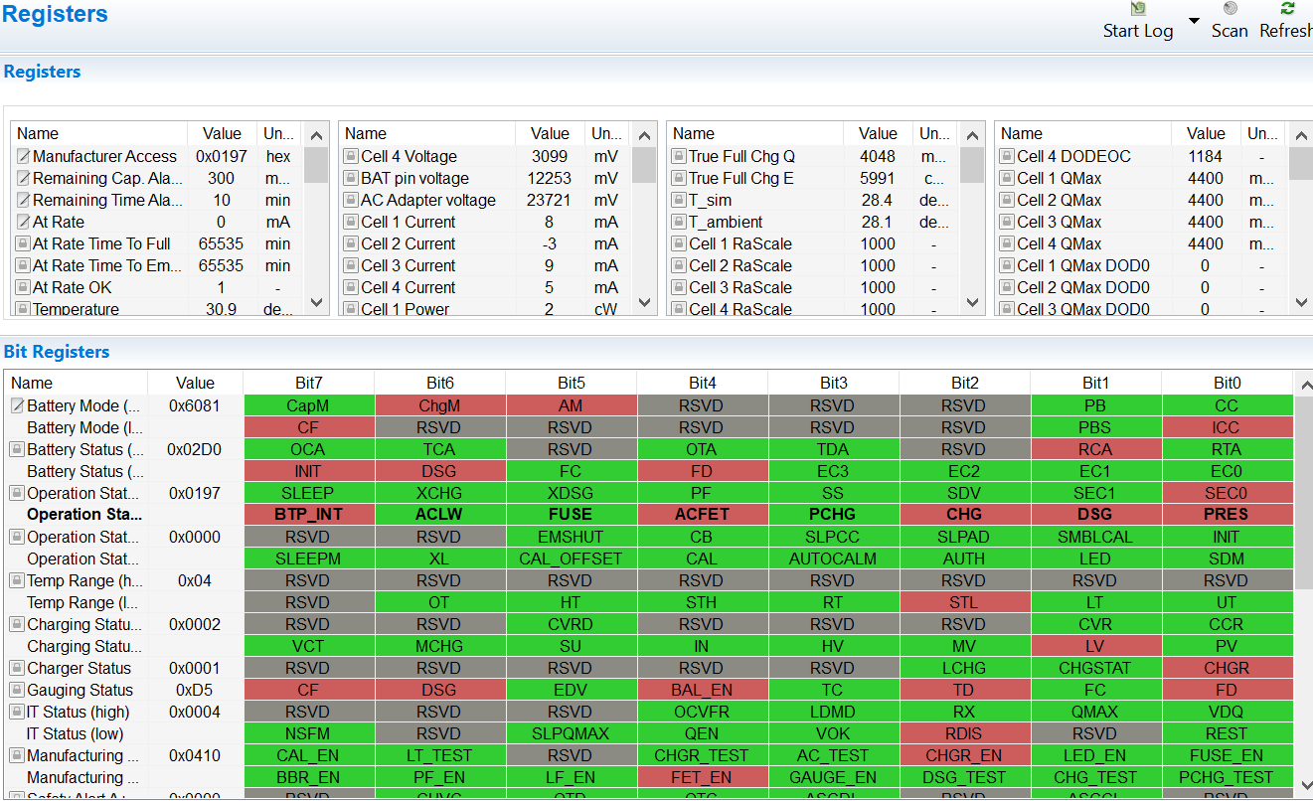Sort by Name column in Cell 4 Voltage table
The height and width of the screenshot is (801, 1313).
427,133
